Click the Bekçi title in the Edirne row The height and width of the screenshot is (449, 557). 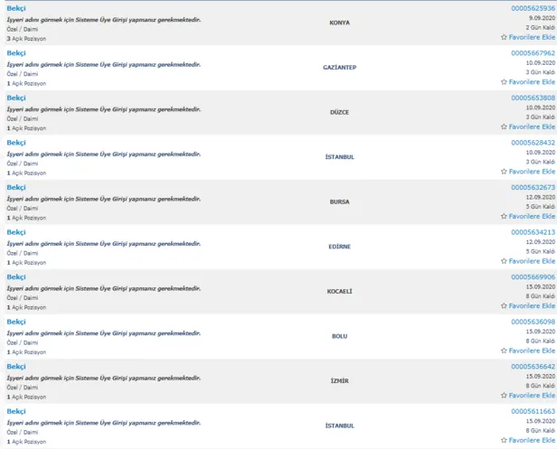point(16,232)
